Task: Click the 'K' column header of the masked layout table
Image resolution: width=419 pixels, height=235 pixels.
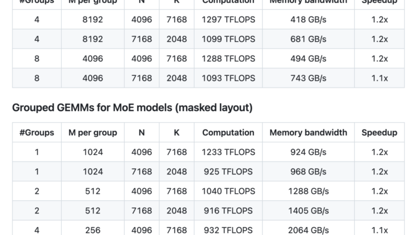Action: 177,133
